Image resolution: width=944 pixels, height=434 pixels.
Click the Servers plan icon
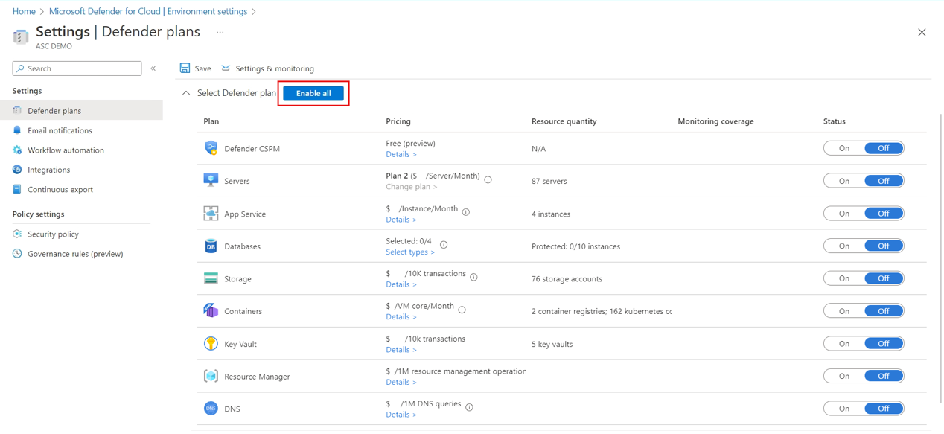(x=211, y=180)
